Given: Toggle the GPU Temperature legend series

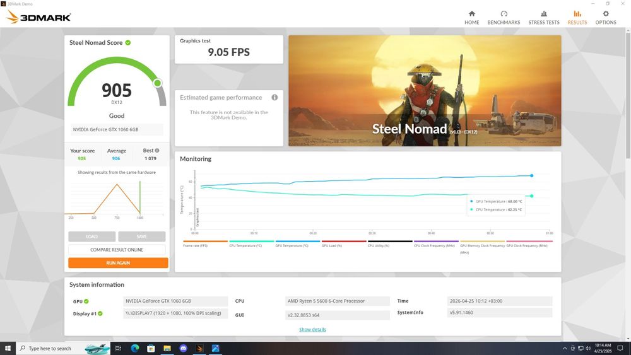Looking at the screenshot, I should [298, 244].
